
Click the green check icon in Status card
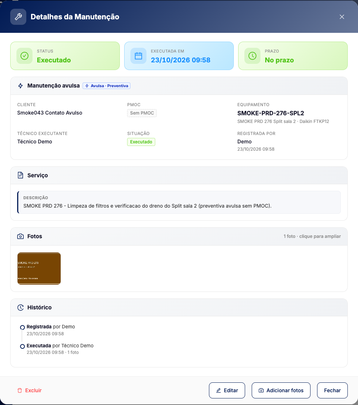pyautogui.click(x=24, y=56)
